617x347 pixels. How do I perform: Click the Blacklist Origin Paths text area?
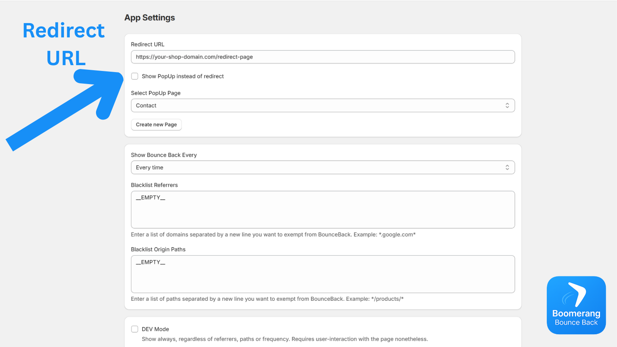pos(323,274)
